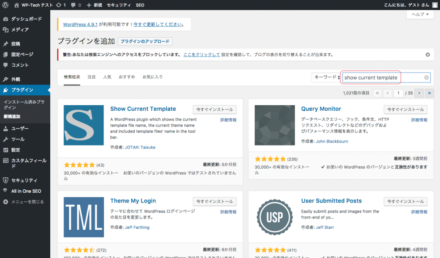
Task: Open author John Blackbourn link
Action: (x=332, y=141)
